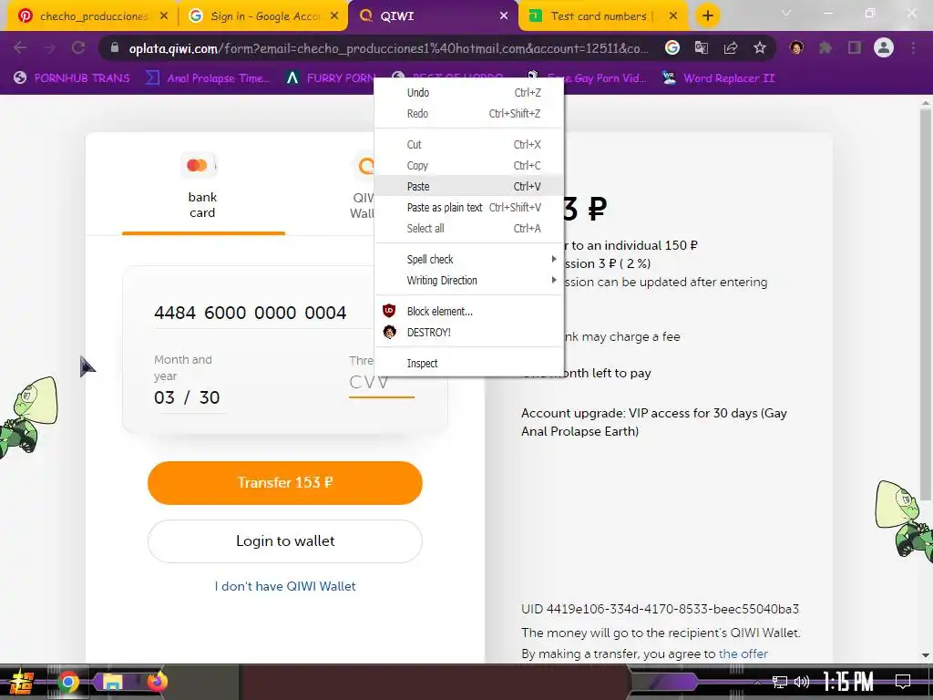Open File Explorer from the taskbar
Image resolution: width=933 pixels, height=700 pixels.
coord(112,682)
